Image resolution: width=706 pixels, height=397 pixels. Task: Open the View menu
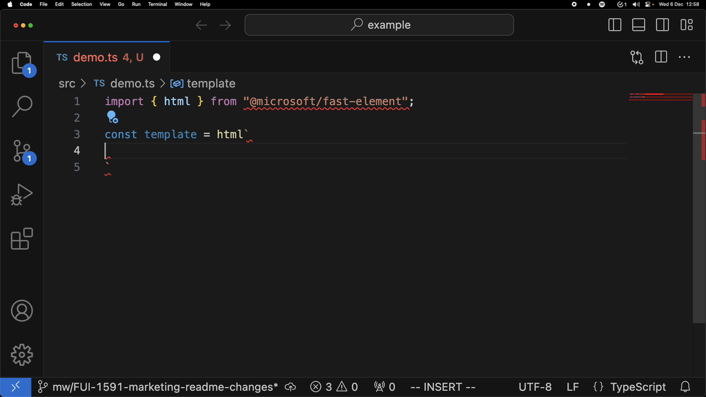[x=105, y=4]
